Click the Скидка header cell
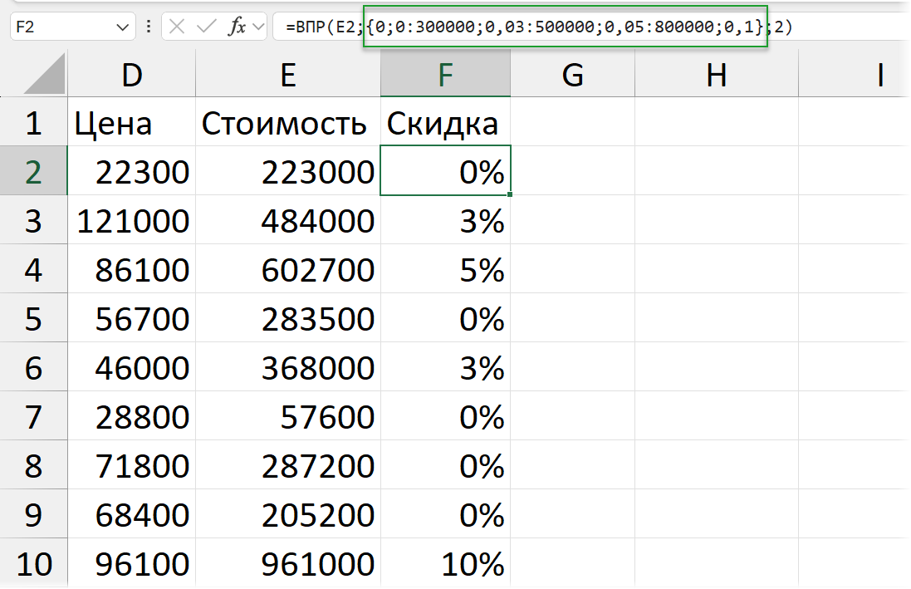This screenshot has height=589, width=911. 446,122
